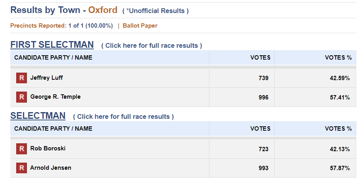This screenshot has width=359, height=180.
Task: Open full race results link for Selectman race
Action: pos(123,116)
